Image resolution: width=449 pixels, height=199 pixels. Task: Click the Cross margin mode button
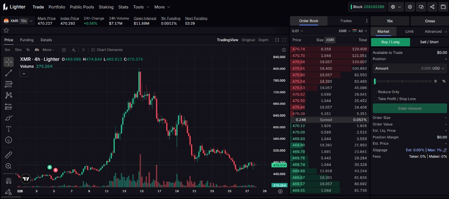pyautogui.click(x=430, y=21)
